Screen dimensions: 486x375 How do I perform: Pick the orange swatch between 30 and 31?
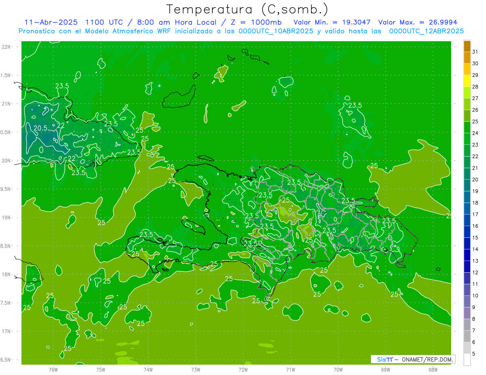click(467, 58)
